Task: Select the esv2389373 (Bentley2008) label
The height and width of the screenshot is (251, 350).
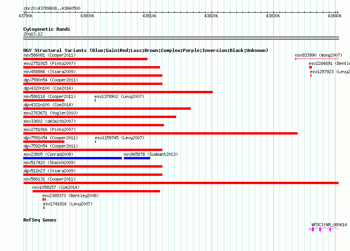Action: (70, 196)
